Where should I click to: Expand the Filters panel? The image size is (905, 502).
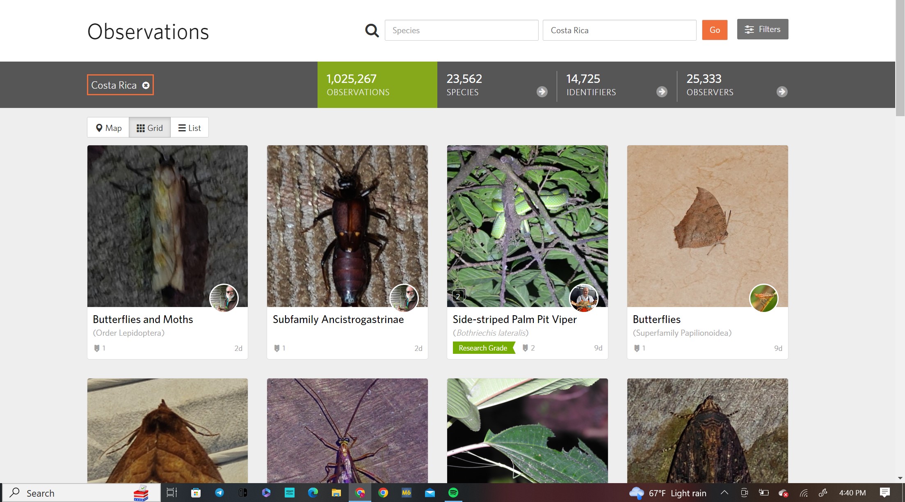(x=762, y=29)
